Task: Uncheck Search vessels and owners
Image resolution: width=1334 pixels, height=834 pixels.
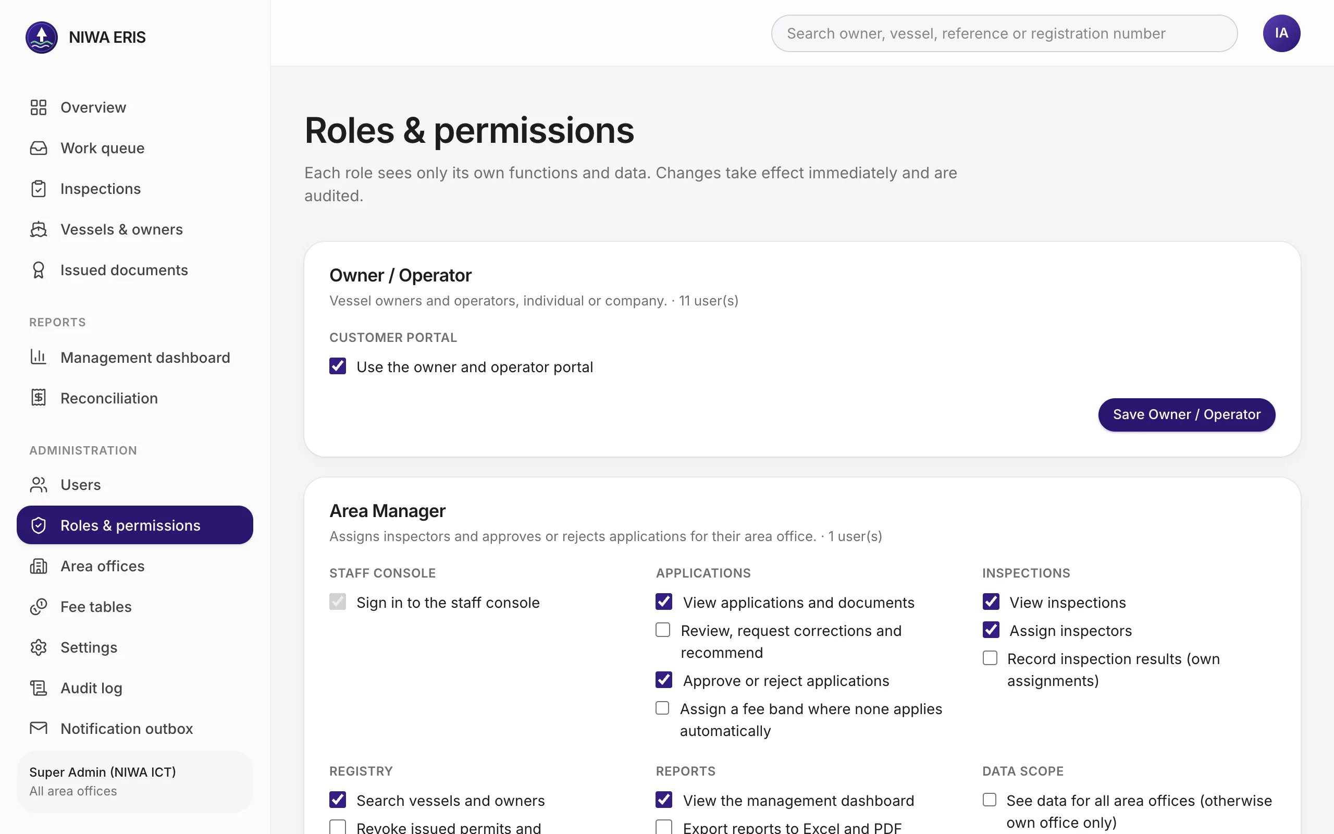Action: 337,800
